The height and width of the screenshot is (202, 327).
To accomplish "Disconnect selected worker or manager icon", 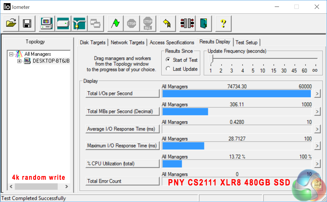I will click(x=187, y=23).
